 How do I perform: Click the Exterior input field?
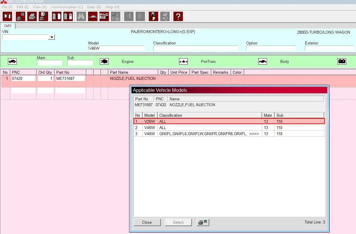click(x=329, y=49)
